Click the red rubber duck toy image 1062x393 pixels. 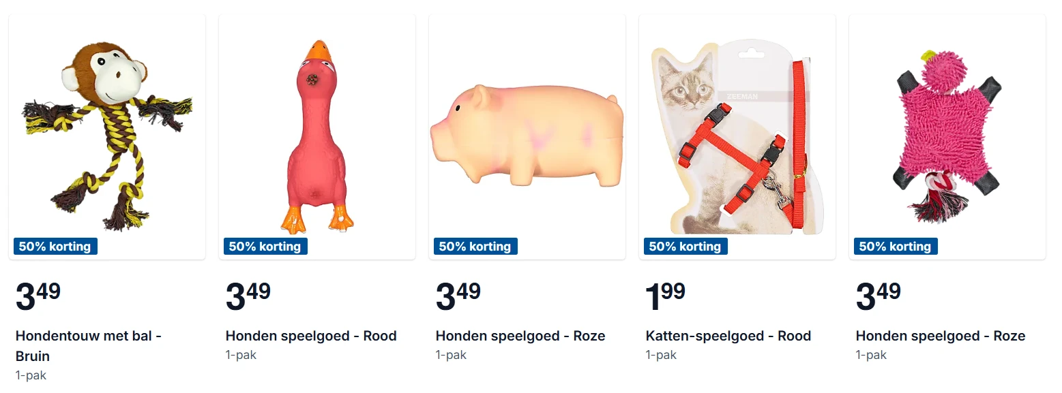pos(317,136)
